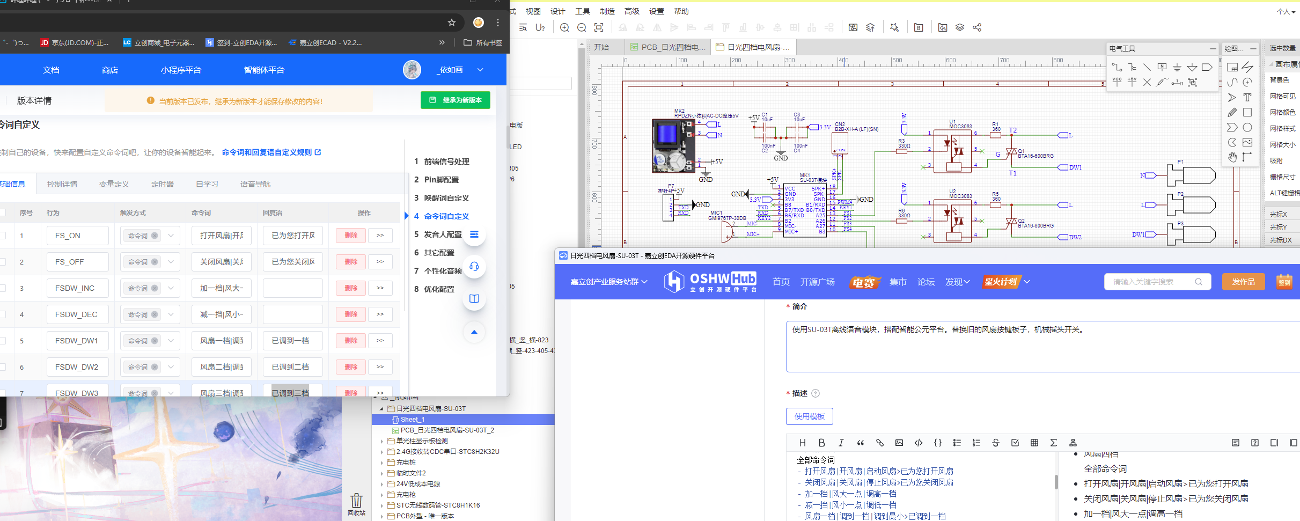This screenshot has height=521, width=1300.
Task: Select the drag hand tool
Action: tap(1232, 157)
